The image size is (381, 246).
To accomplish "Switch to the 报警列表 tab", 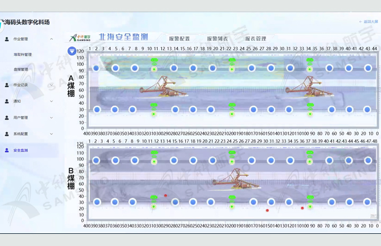I will (x=217, y=39).
